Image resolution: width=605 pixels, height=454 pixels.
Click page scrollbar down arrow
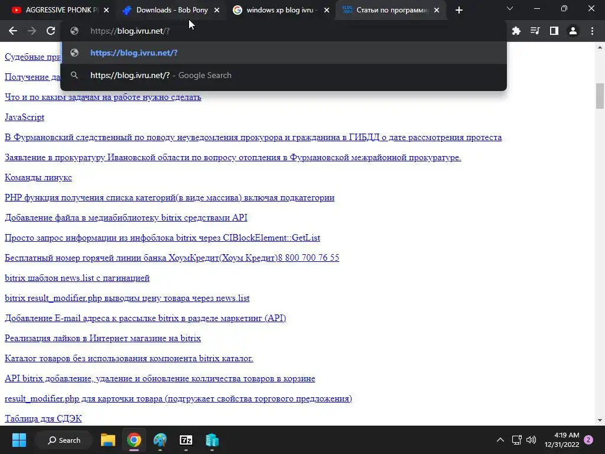[600, 420]
